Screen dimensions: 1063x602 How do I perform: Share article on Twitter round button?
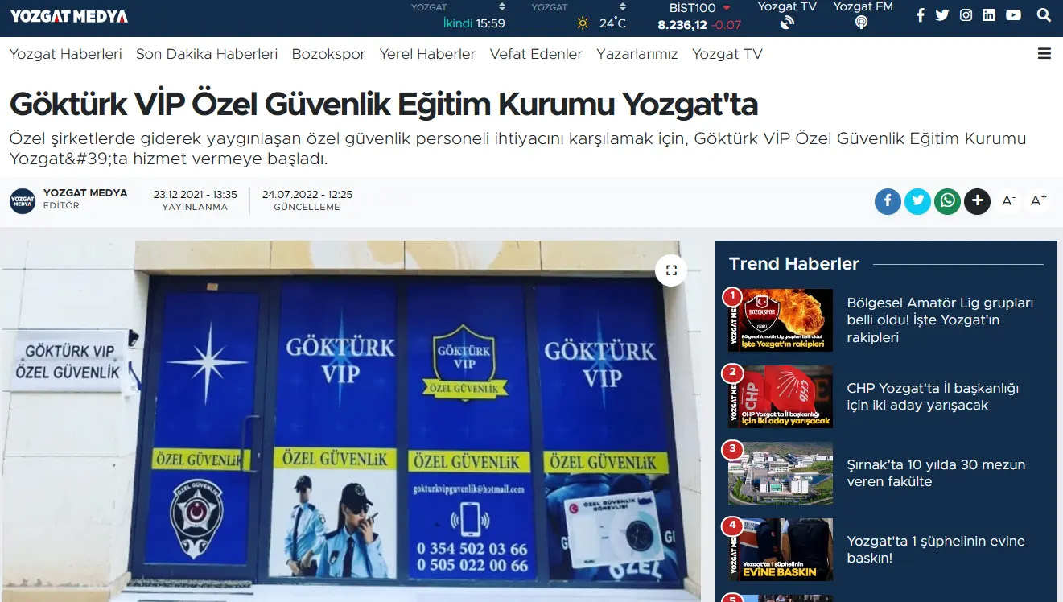coord(917,201)
